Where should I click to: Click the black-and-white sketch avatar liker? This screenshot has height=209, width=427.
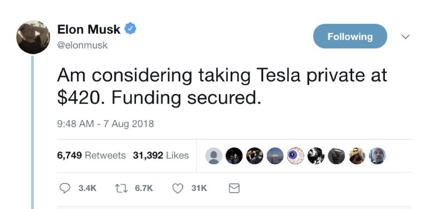tap(316, 156)
